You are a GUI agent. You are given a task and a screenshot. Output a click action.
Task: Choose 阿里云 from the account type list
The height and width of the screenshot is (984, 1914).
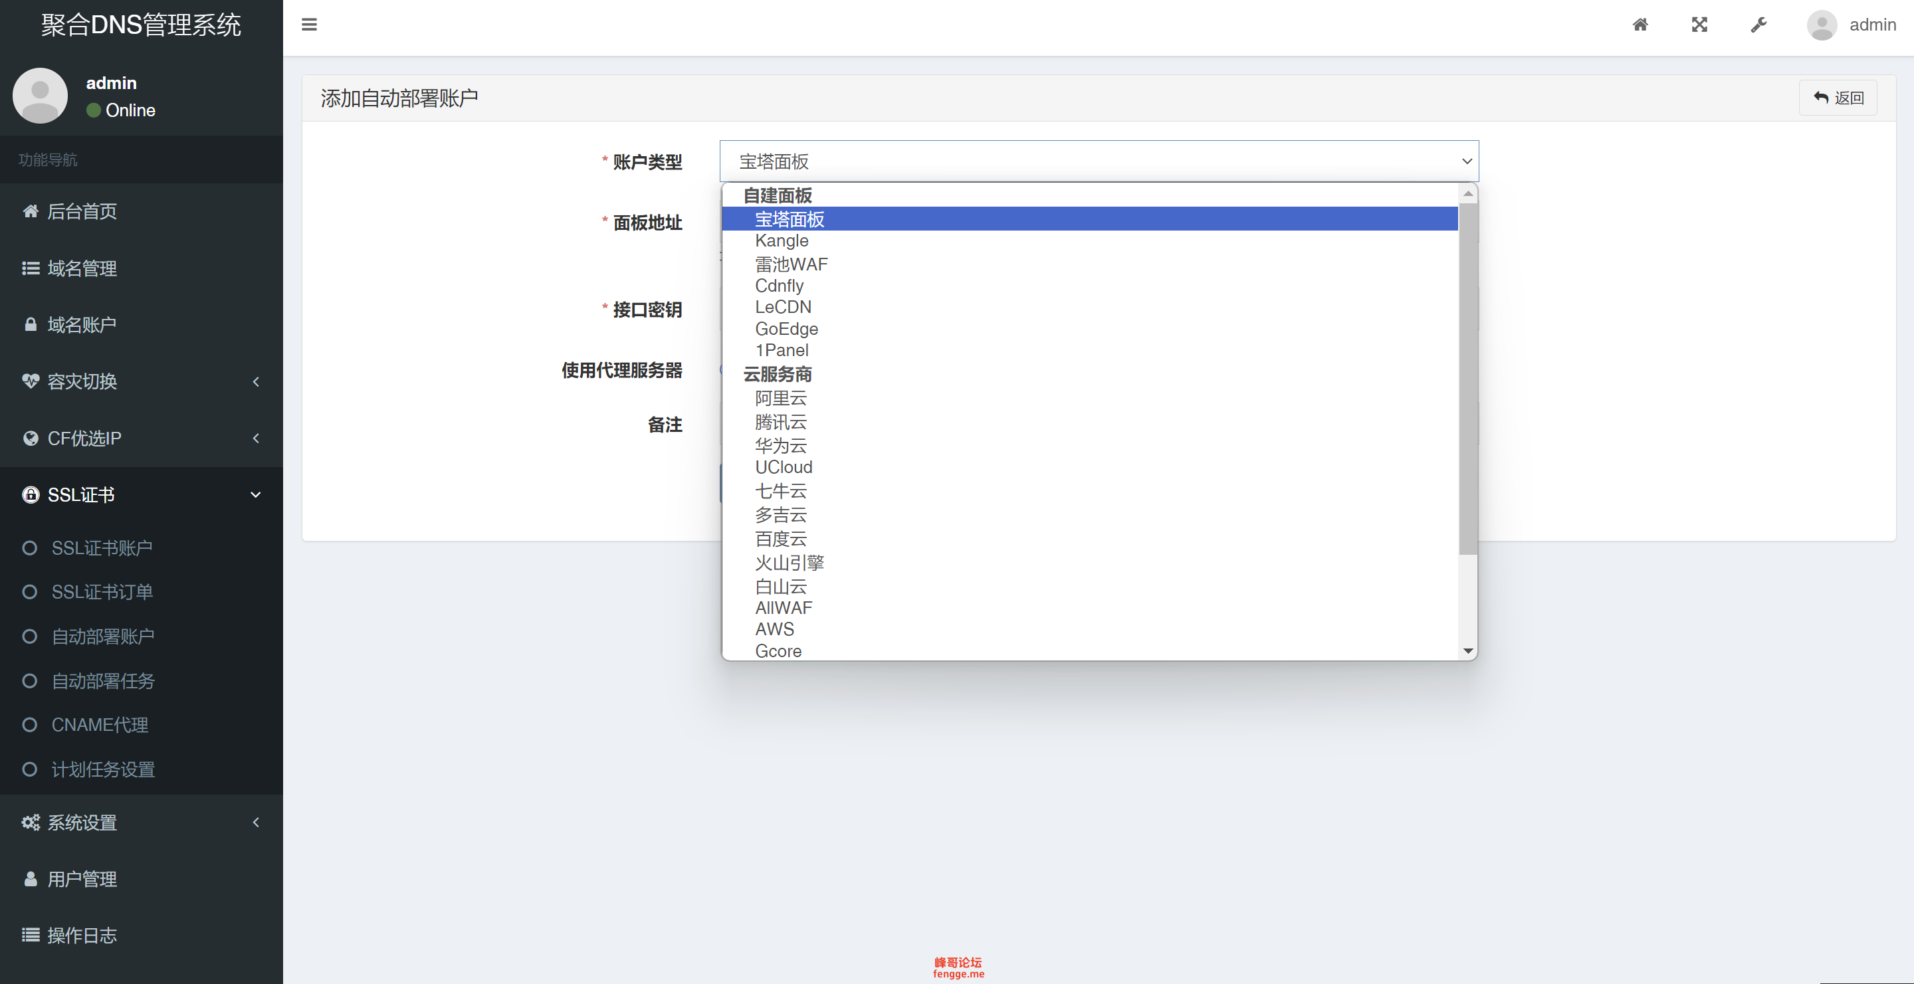(x=1089, y=398)
